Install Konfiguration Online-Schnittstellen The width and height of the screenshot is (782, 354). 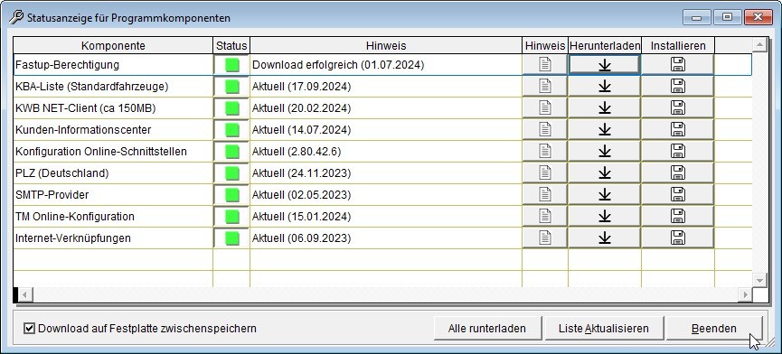point(678,152)
